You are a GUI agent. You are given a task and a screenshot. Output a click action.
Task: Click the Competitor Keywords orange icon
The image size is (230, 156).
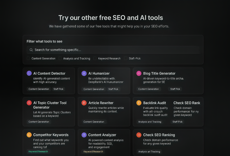pyautogui.click(x=29, y=135)
